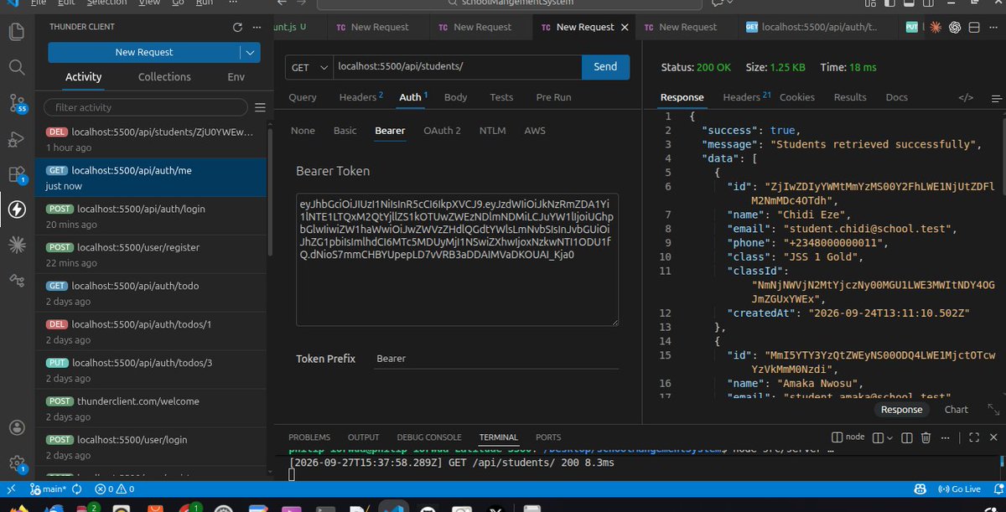Open the activity filter hamburger menu
The width and height of the screenshot is (1006, 512).
[x=260, y=107]
